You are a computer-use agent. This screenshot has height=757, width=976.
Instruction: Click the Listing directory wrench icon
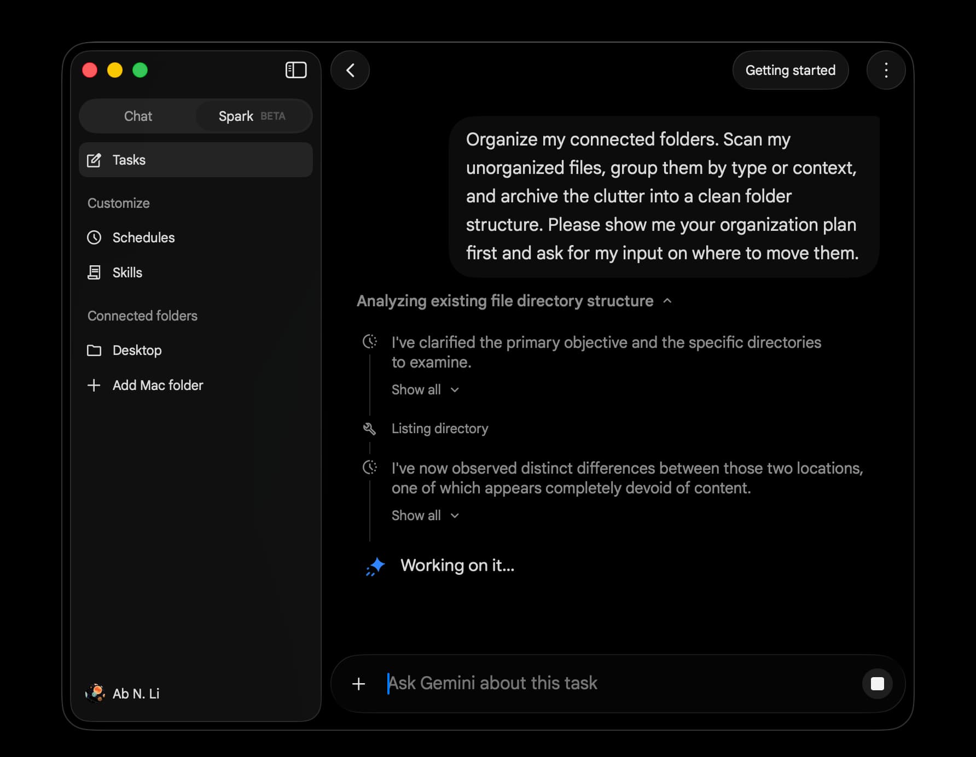(x=370, y=429)
